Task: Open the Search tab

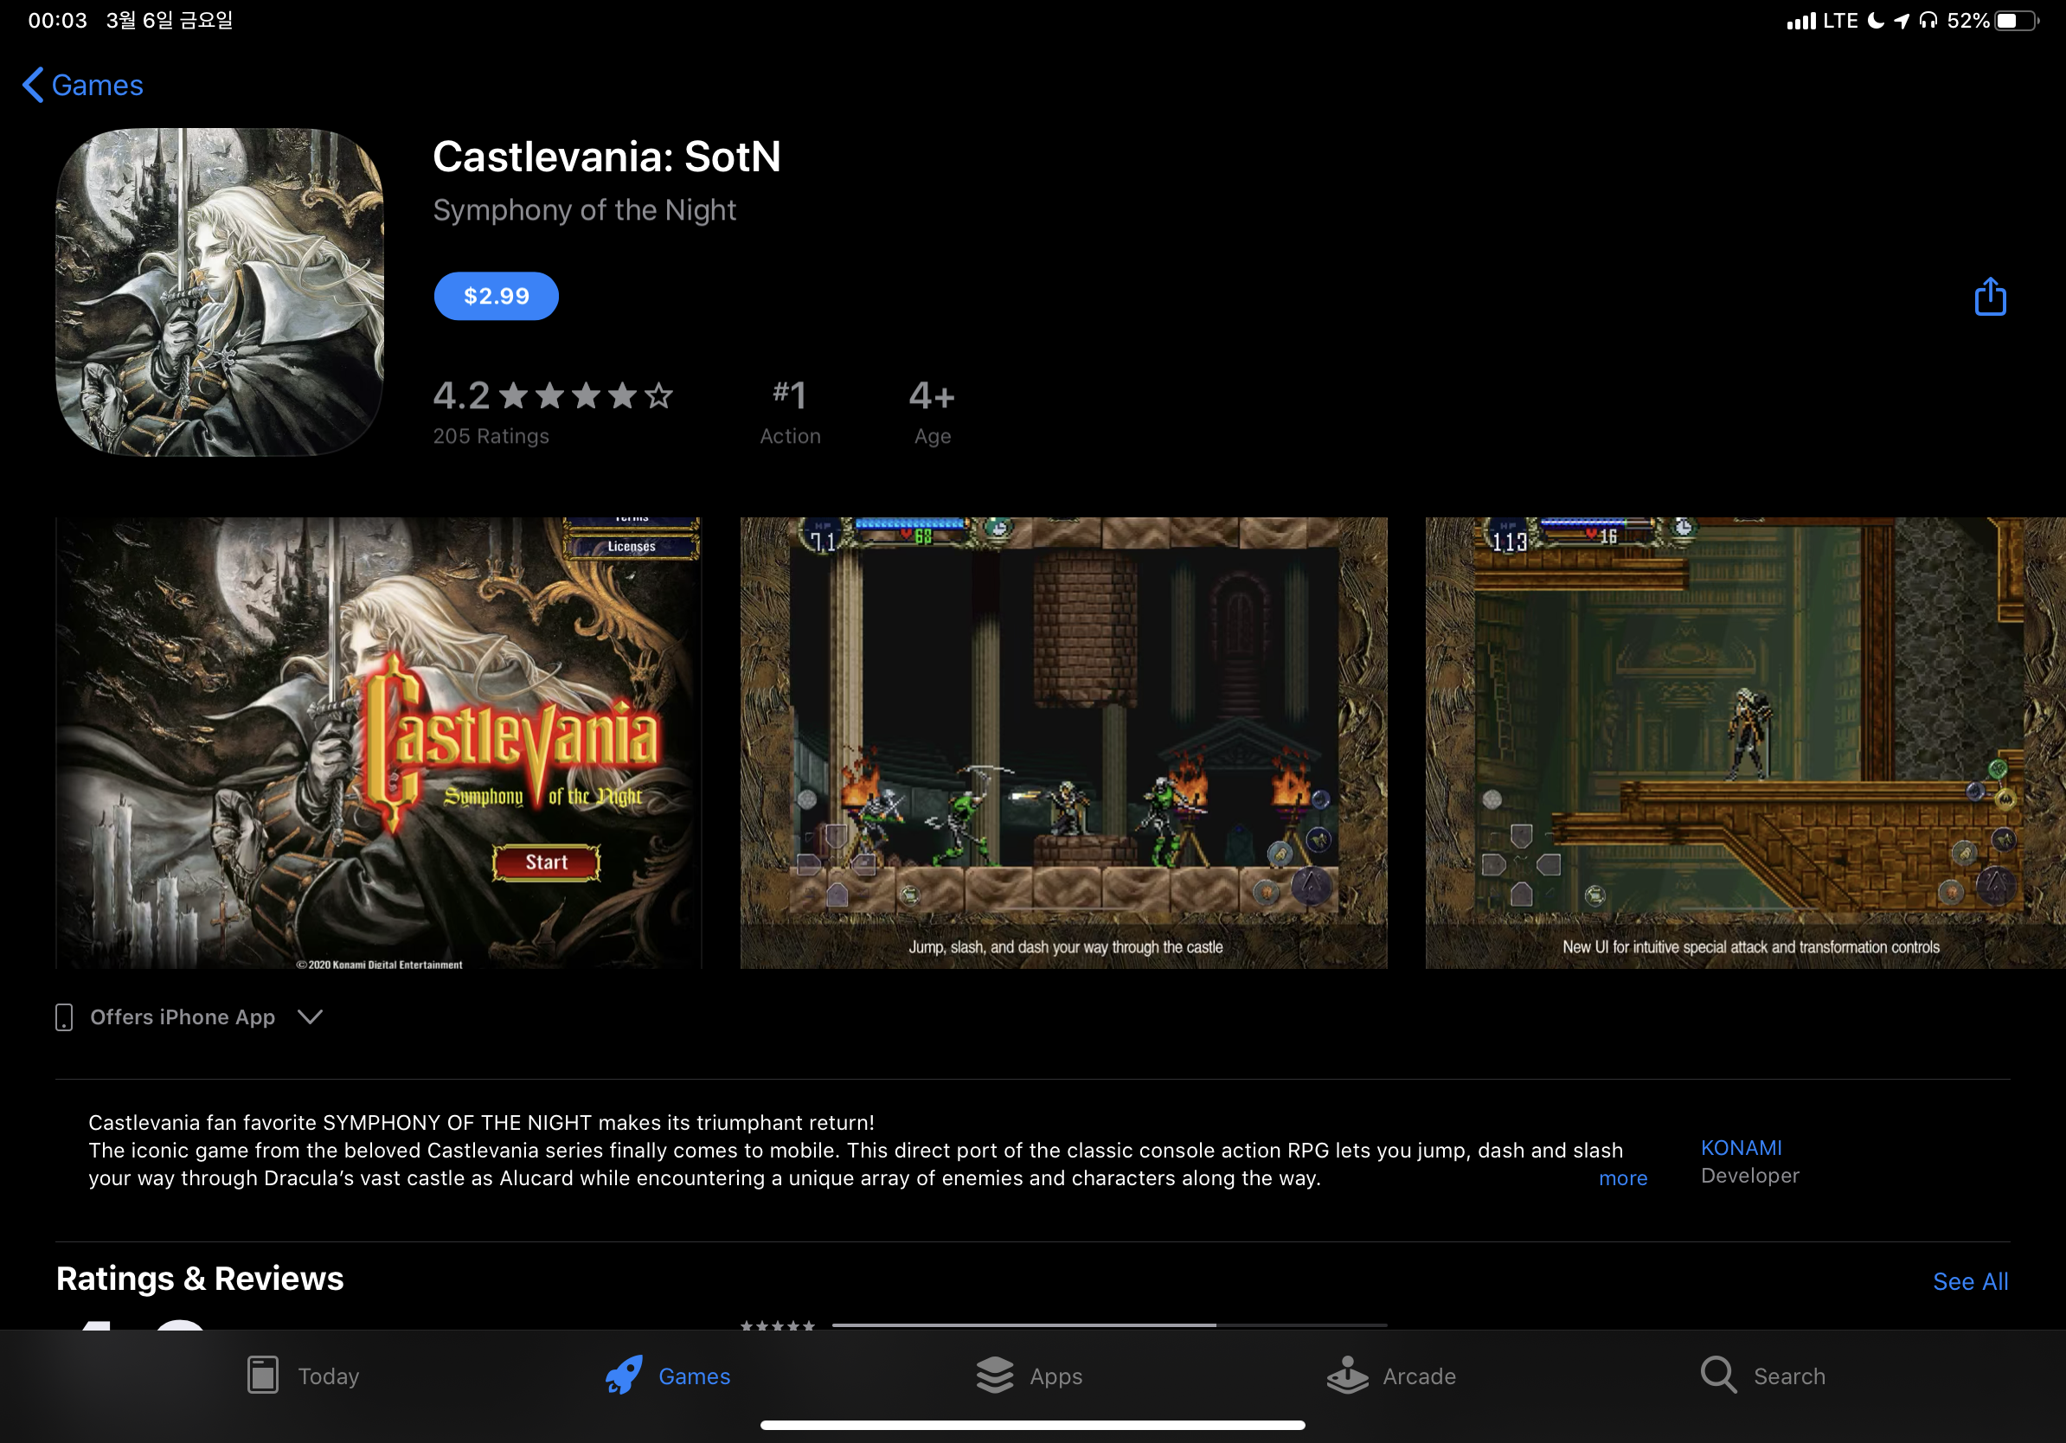Action: tap(1762, 1376)
